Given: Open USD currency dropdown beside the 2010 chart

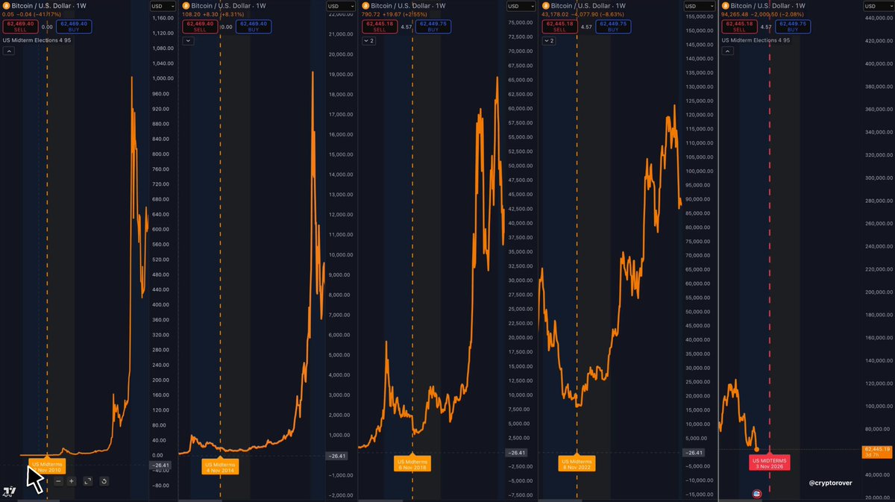Looking at the screenshot, I should click(x=163, y=5).
